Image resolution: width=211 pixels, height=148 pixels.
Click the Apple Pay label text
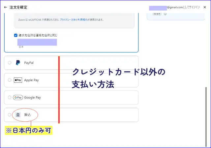click(x=31, y=80)
